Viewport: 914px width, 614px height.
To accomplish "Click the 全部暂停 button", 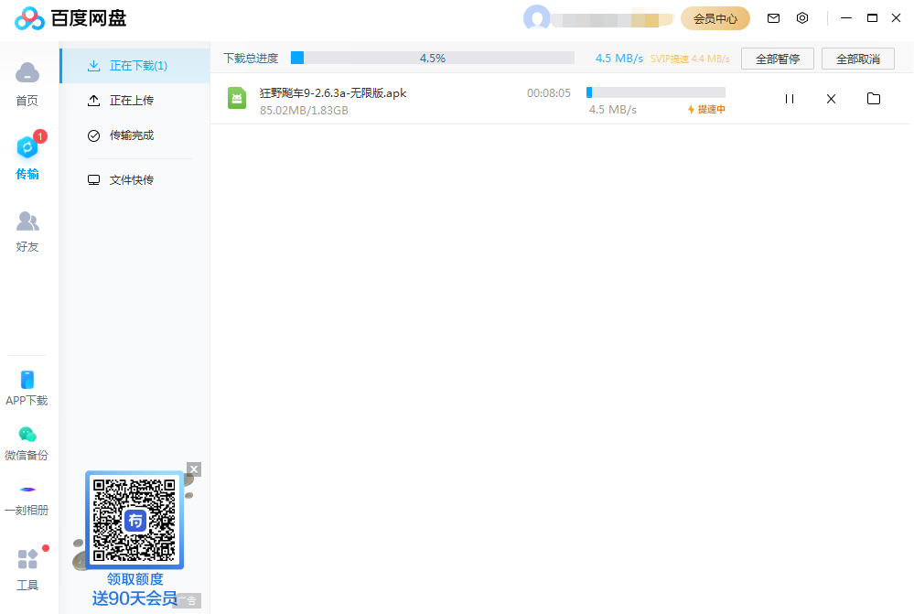I will (778, 59).
